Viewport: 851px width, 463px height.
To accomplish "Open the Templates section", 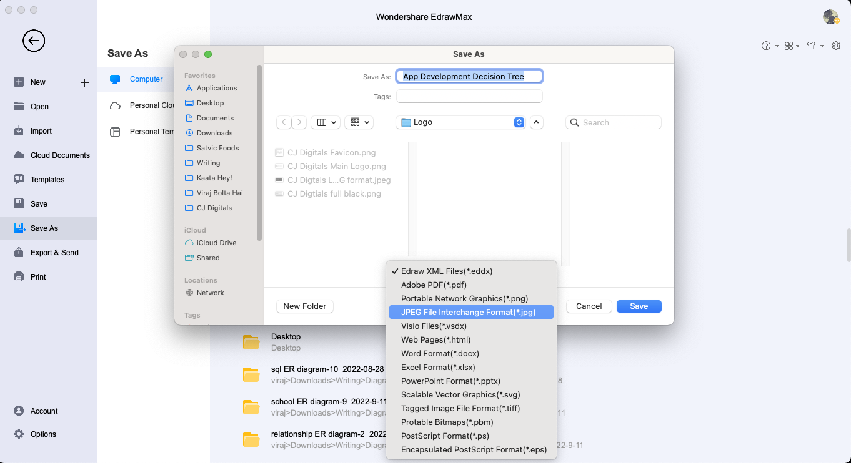I will pyautogui.click(x=47, y=180).
